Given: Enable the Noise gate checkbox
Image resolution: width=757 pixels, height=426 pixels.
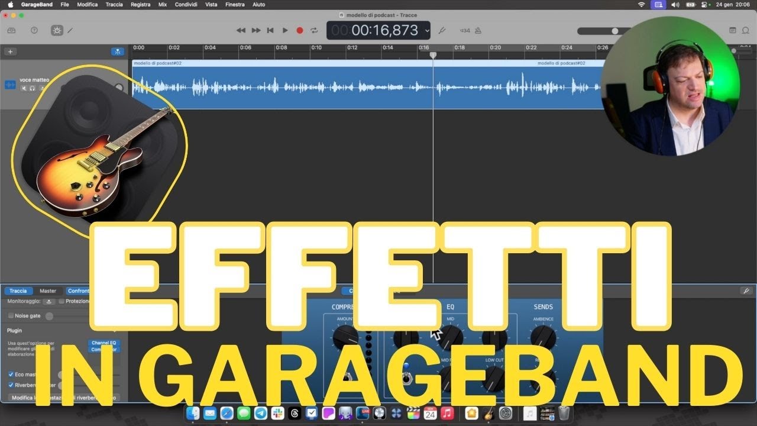Looking at the screenshot, I should 11,316.
